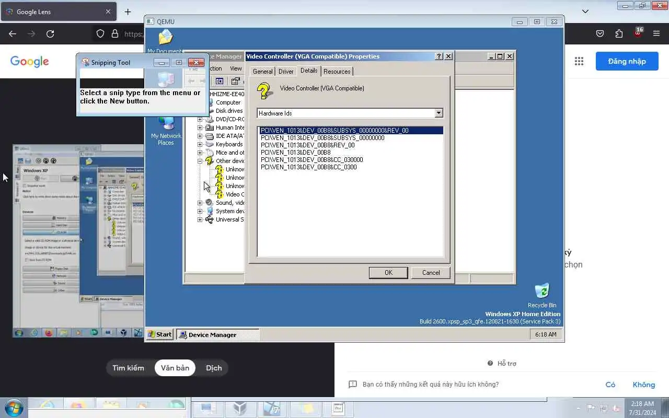
Task: Select the PCI\VEN_1013&DEV_00B8&SUBSYS_00000000&REV_00 row
Action: (351, 131)
